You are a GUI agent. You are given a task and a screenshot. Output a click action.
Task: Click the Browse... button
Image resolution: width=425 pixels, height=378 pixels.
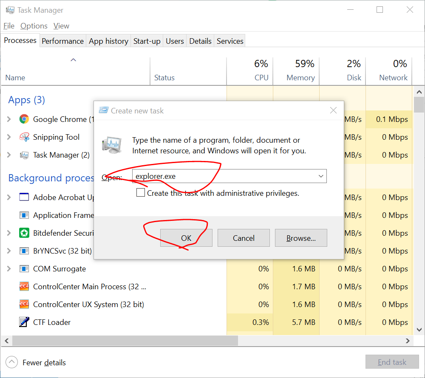301,238
